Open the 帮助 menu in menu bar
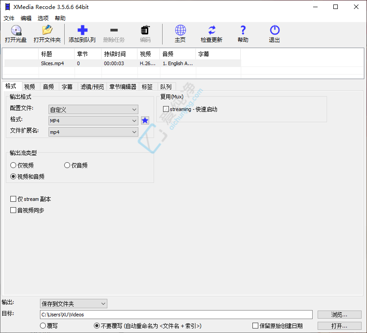This screenshot has width=367, height=333. coord(60,18)
